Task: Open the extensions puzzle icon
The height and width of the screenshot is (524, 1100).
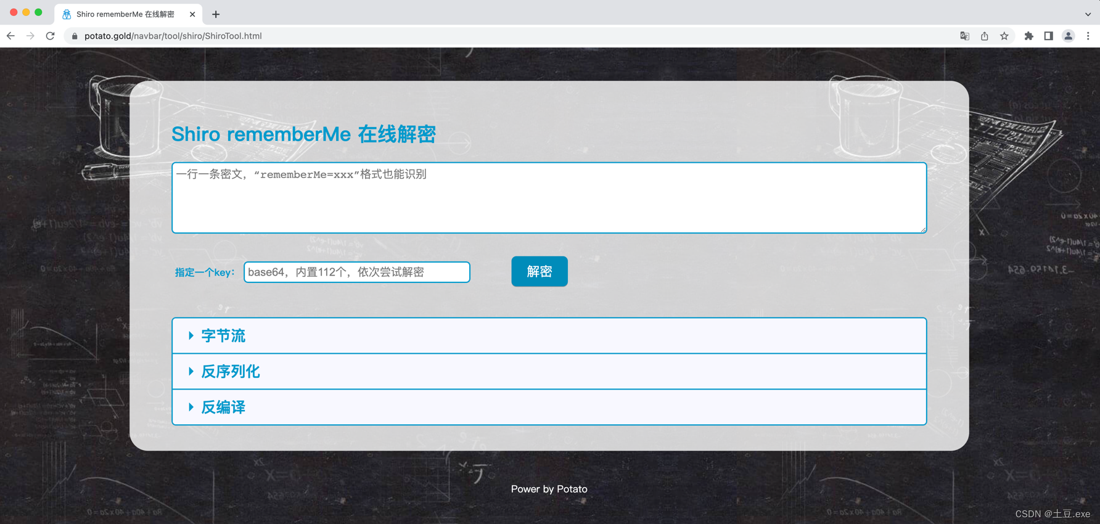Action: 1028,36
